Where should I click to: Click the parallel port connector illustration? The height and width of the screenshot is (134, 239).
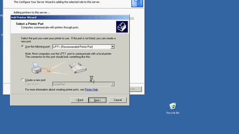point(78,67)
